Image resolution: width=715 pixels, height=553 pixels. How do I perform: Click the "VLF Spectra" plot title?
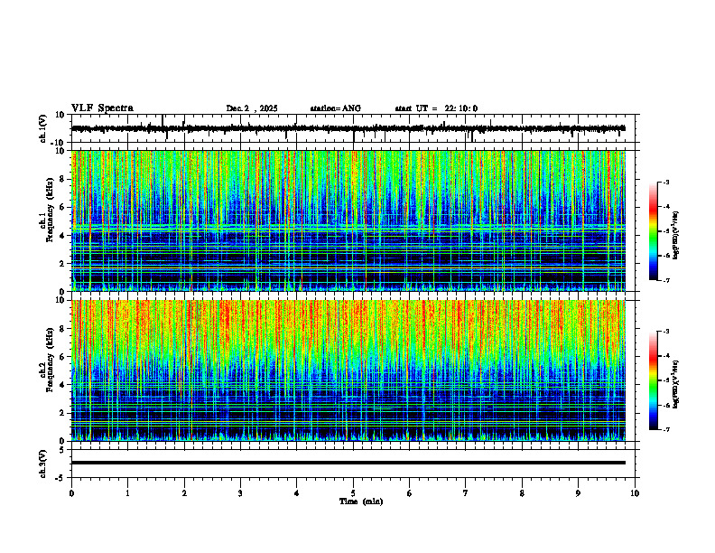tap(102, 108)
